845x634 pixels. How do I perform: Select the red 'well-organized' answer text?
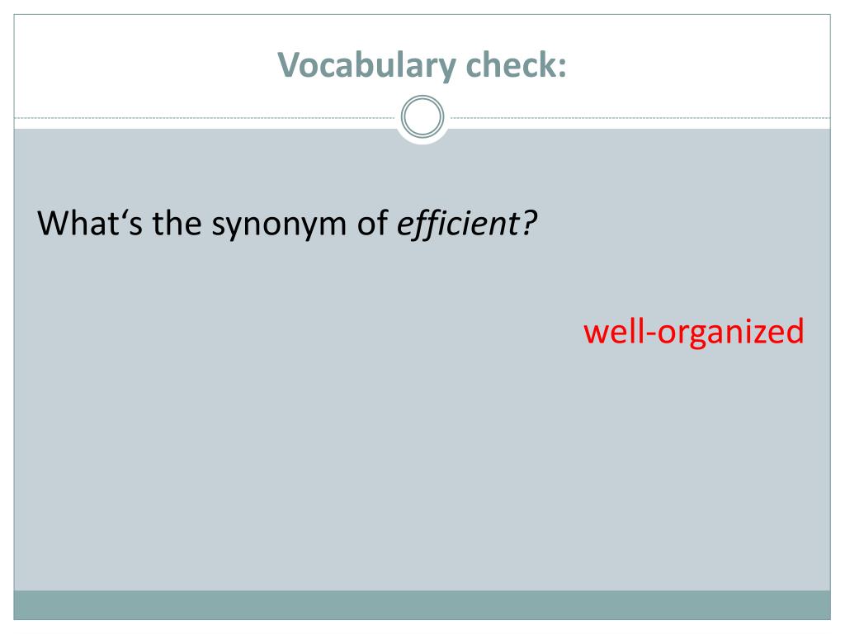click(694, 332)
